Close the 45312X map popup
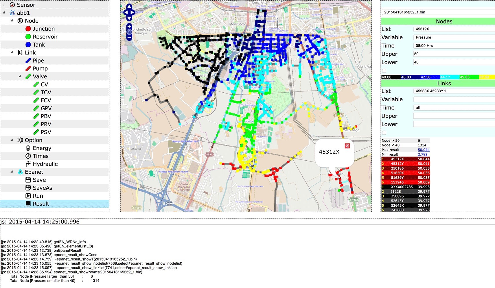 click(x=347, y=146)
